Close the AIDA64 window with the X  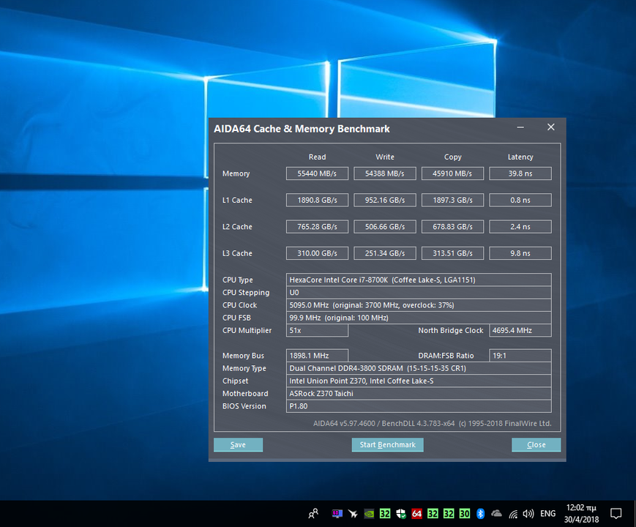click(551, 127)
